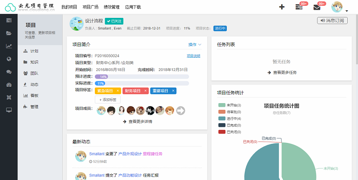Toggle 待审批(0) legend item

tap(230, 112)
